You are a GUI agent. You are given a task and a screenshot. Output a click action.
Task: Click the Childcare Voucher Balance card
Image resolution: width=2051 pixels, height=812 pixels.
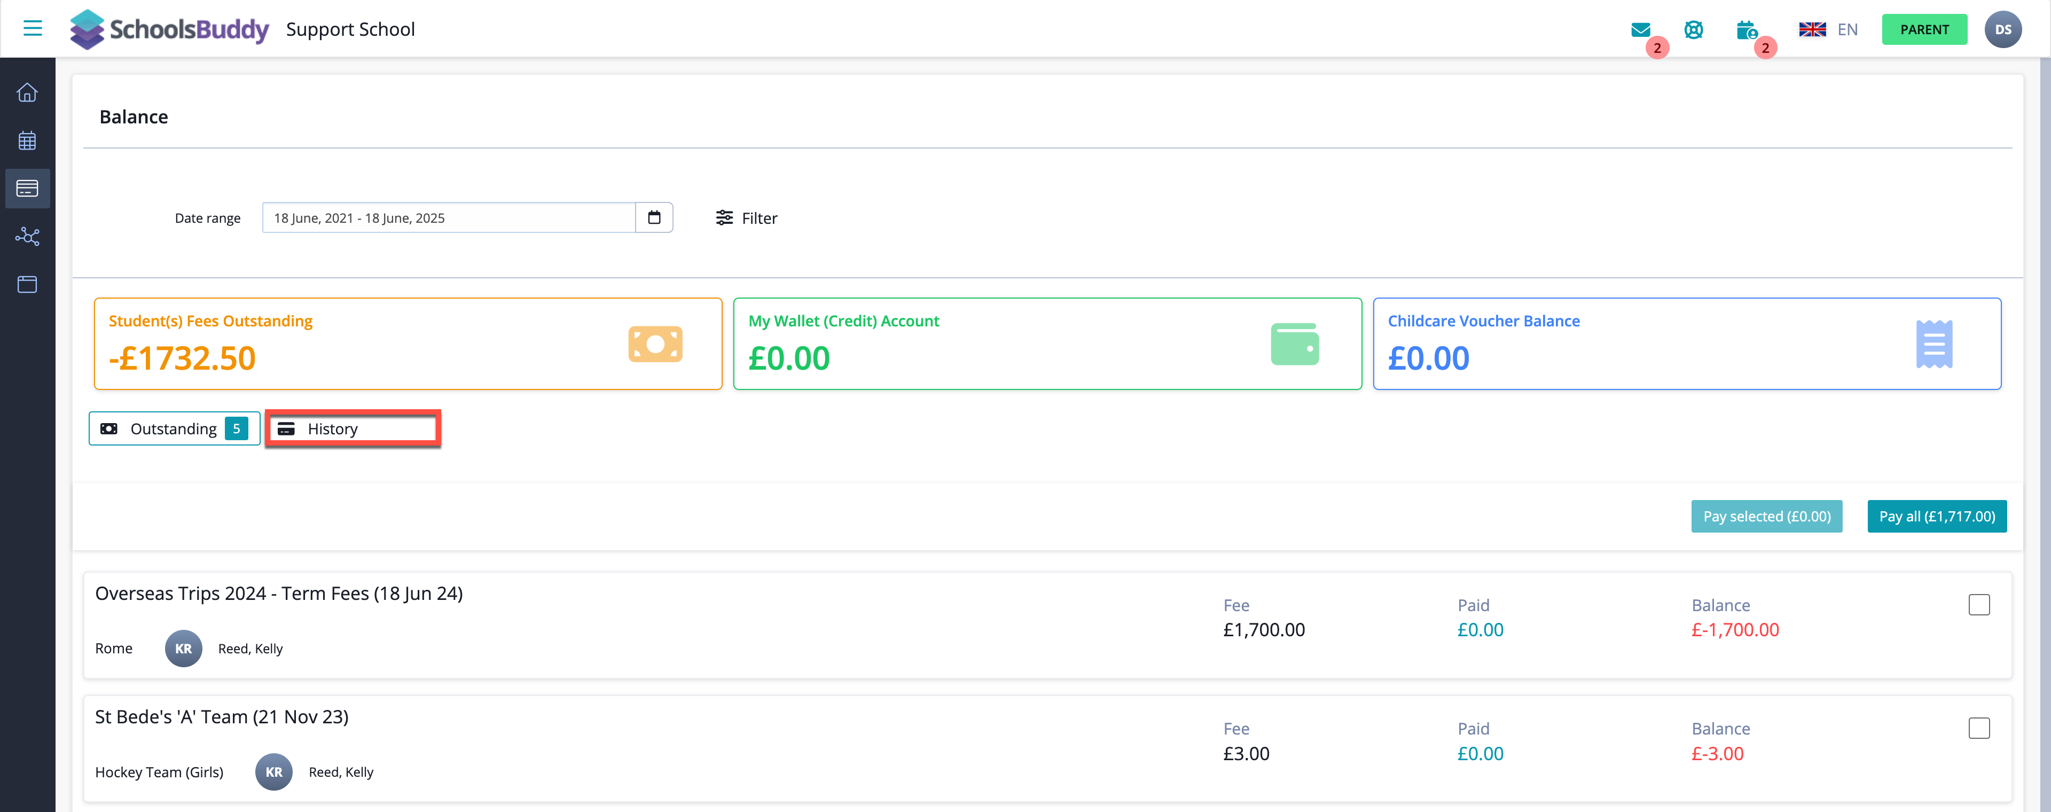[1686, 344]
